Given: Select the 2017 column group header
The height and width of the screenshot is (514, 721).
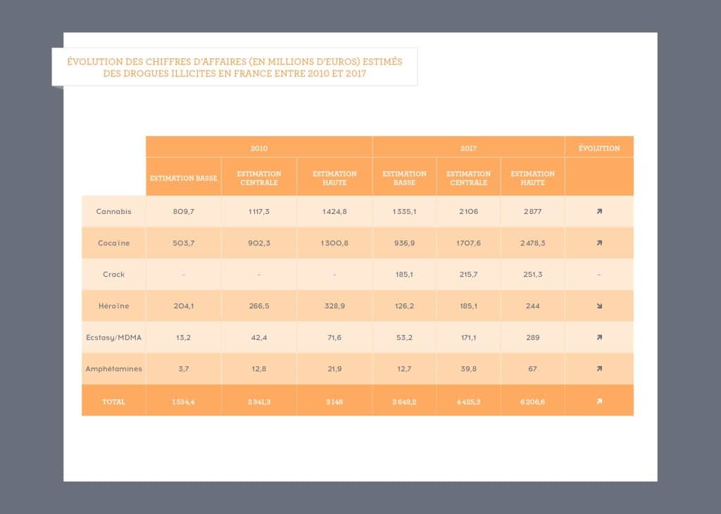Looking at the screenshot, I should point(468,149).
